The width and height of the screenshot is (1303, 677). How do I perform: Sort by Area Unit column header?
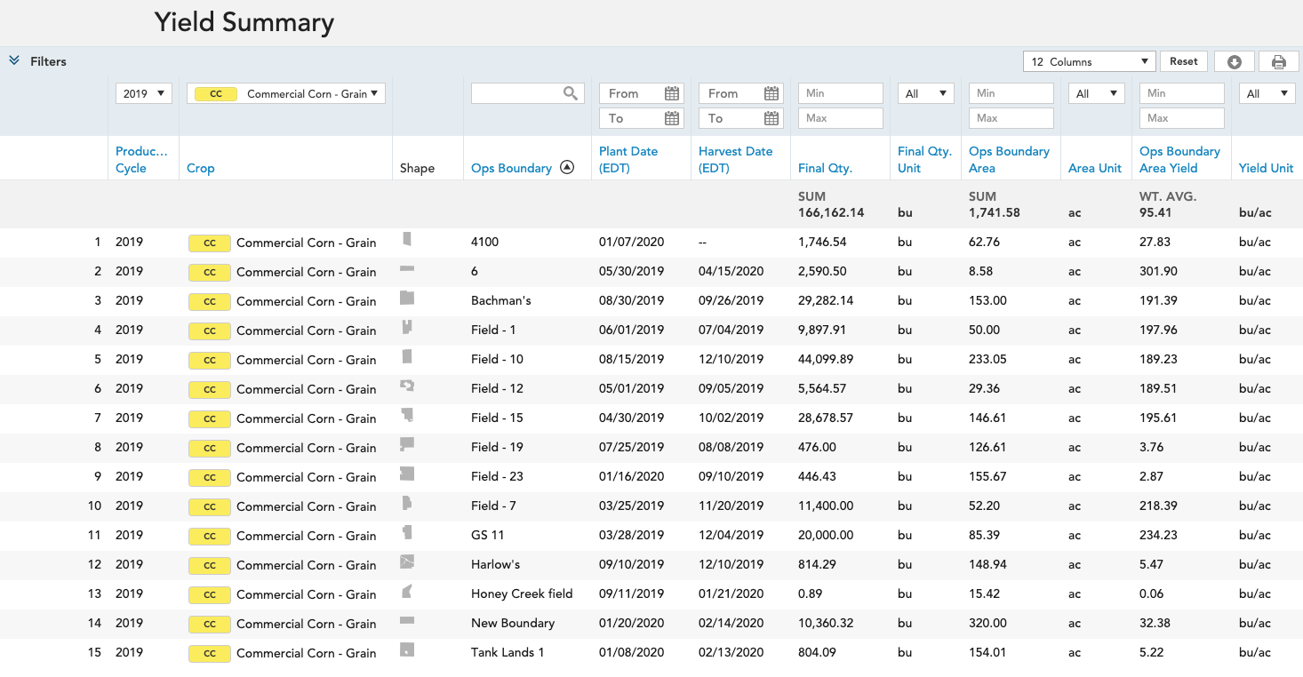point(1095,168)
